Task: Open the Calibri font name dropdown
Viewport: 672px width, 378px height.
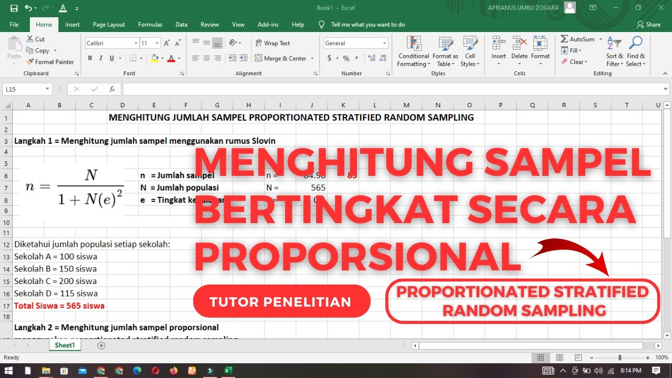Action: click(136, 43)
